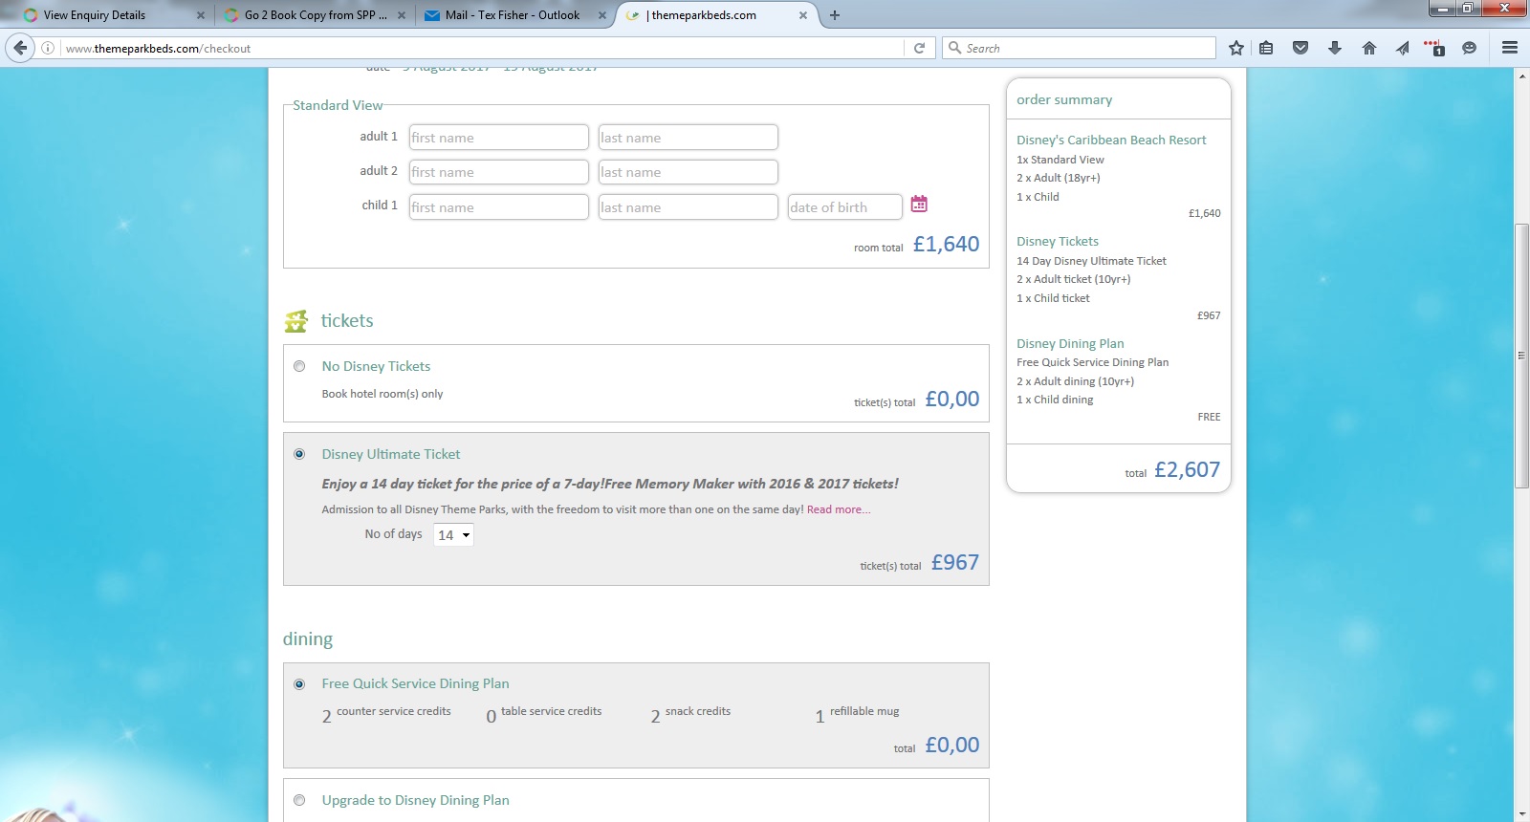This screenshot has height=822, width=1530.
Task: Click child 1 last name field
Action: [x=688, y=207]
